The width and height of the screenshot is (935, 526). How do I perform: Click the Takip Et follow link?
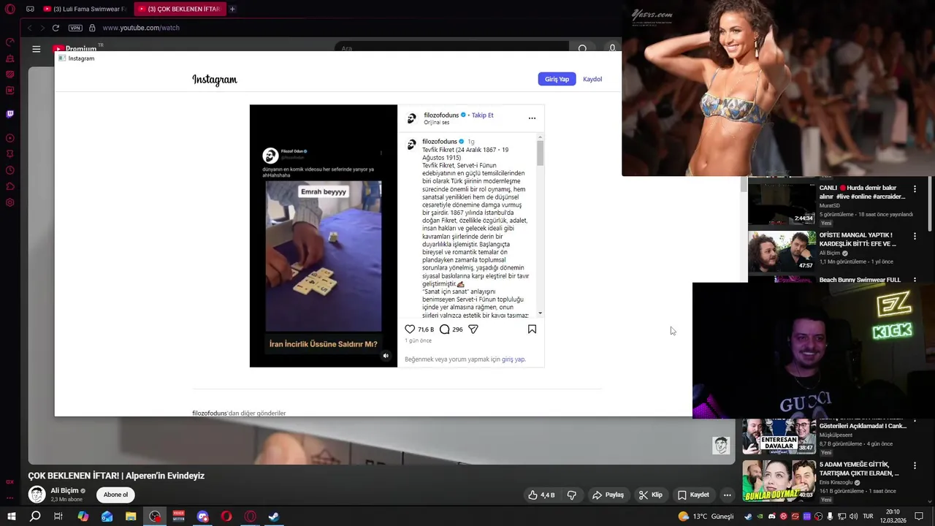(x=482, y=115)
